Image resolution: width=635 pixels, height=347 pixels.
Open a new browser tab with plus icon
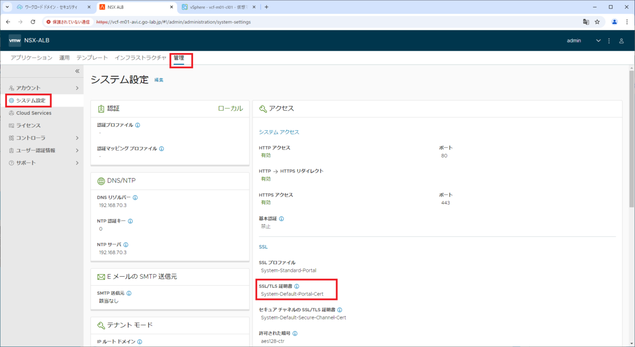tap(266, 7)
